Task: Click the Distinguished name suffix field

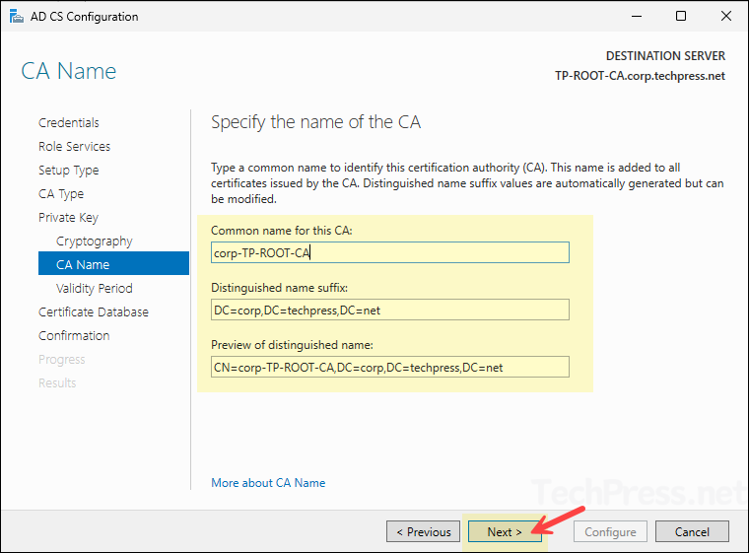Action: (390, 310)
